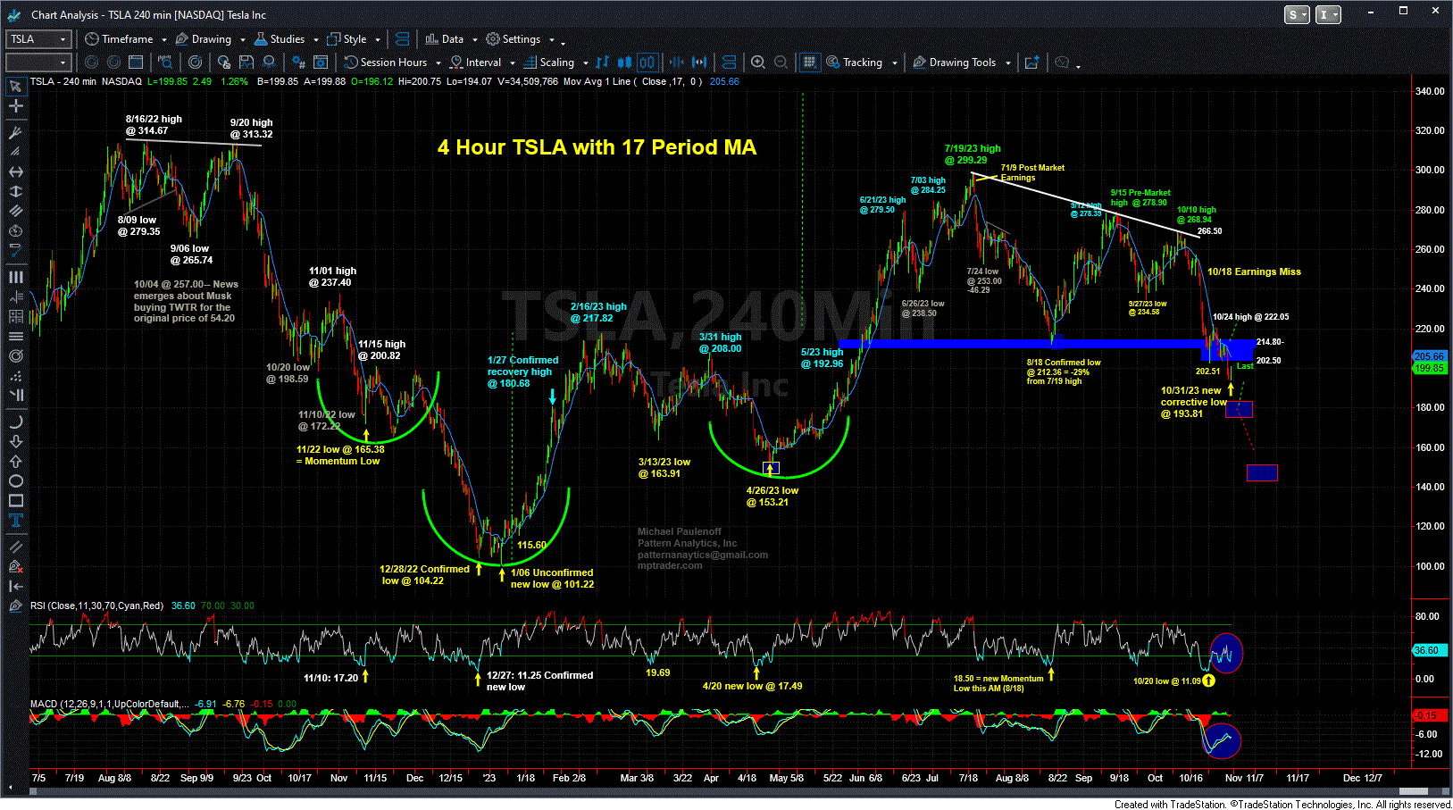
Task: Click the Zoom Out magnifier
Action: (x=781, y=63)
